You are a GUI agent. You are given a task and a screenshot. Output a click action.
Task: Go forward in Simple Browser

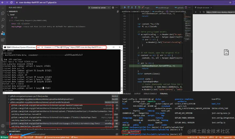click(x=200, y=12)
